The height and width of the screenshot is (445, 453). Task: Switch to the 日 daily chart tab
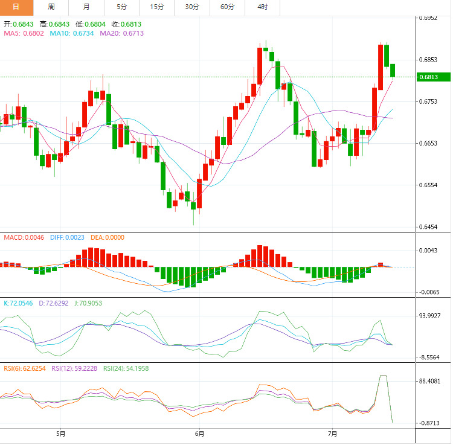click(x=16, y=7)
